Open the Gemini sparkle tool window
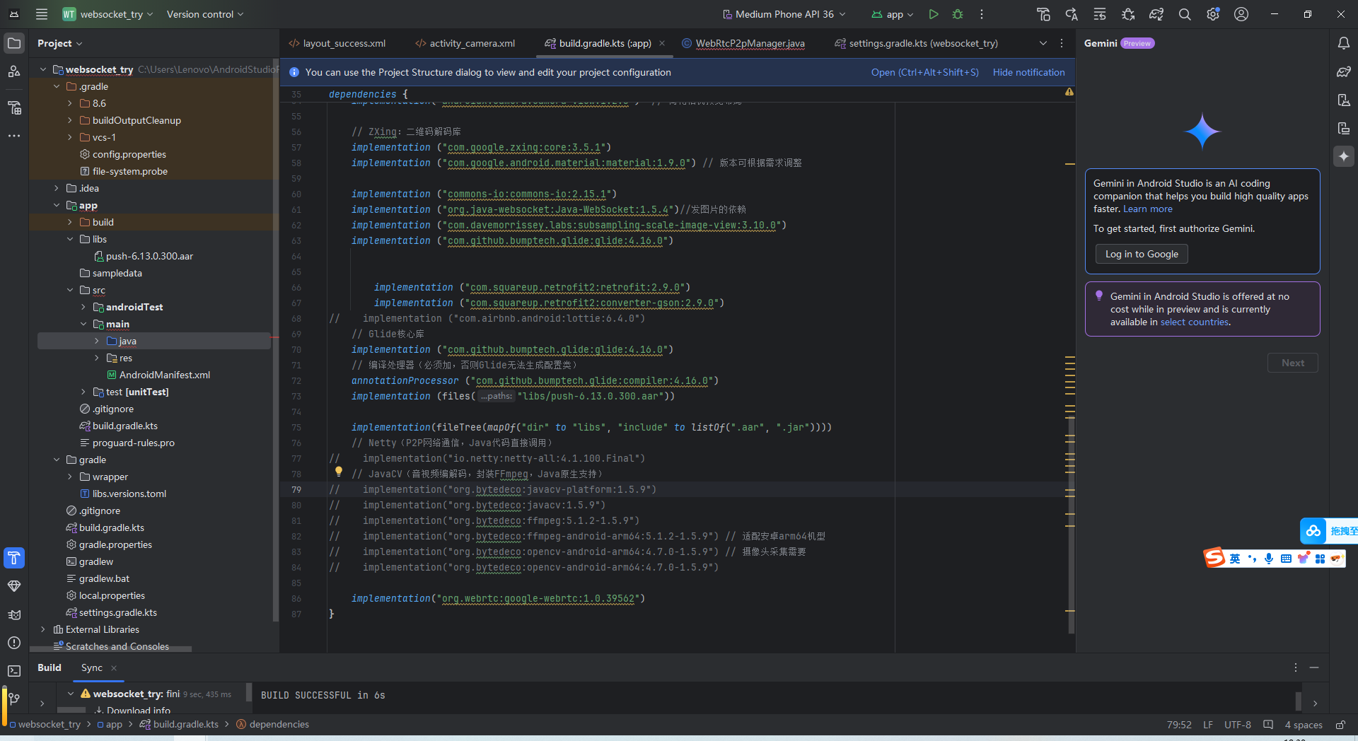The width and height of the screenshot is (1358, 741). tap(1344, 156)
